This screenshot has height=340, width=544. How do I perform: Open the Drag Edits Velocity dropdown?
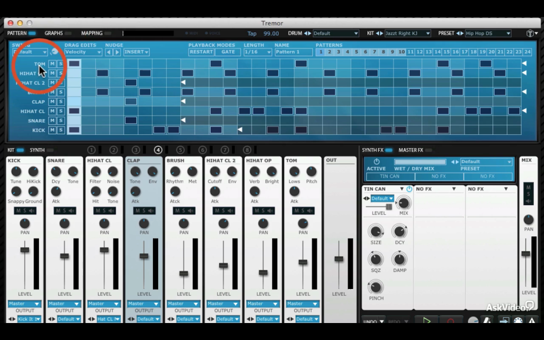click(x=83, y=52)
